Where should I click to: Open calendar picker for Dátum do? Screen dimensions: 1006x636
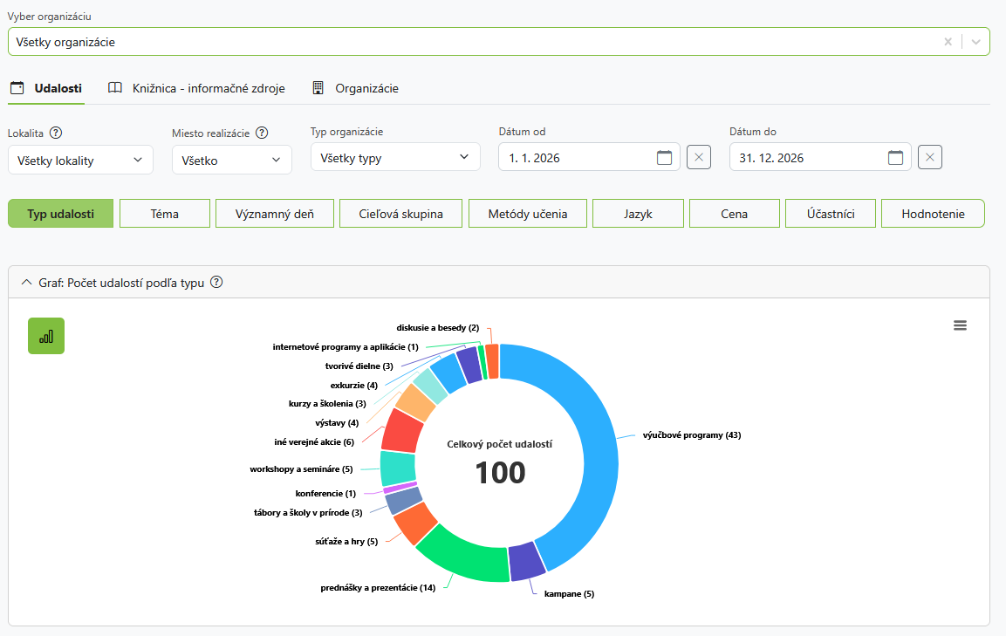[x=895, y=158]
